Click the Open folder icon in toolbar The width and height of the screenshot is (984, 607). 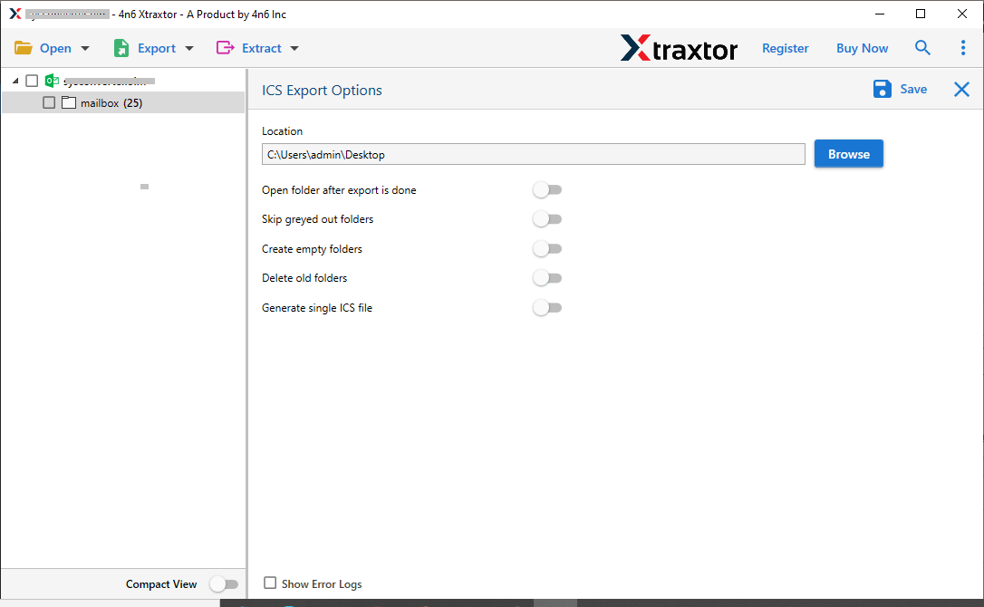tap(24, 48)
